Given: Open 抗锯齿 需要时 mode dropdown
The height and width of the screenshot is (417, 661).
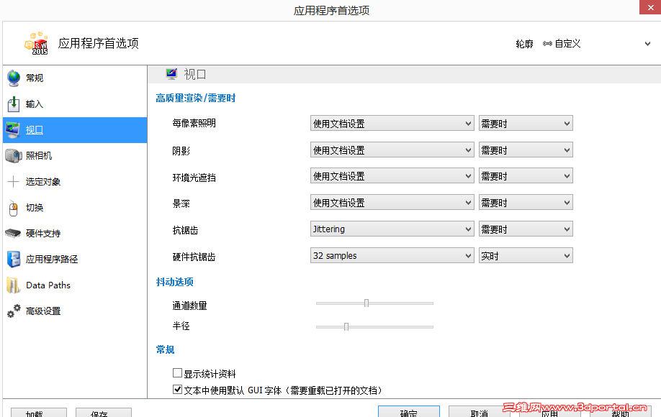Looking at the screenshot, I should click(526, 229).
